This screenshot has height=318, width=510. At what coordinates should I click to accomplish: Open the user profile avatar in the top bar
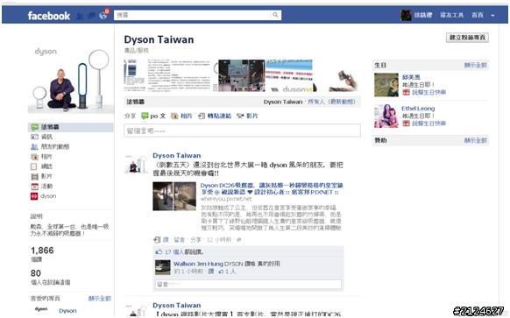point(406,15)
